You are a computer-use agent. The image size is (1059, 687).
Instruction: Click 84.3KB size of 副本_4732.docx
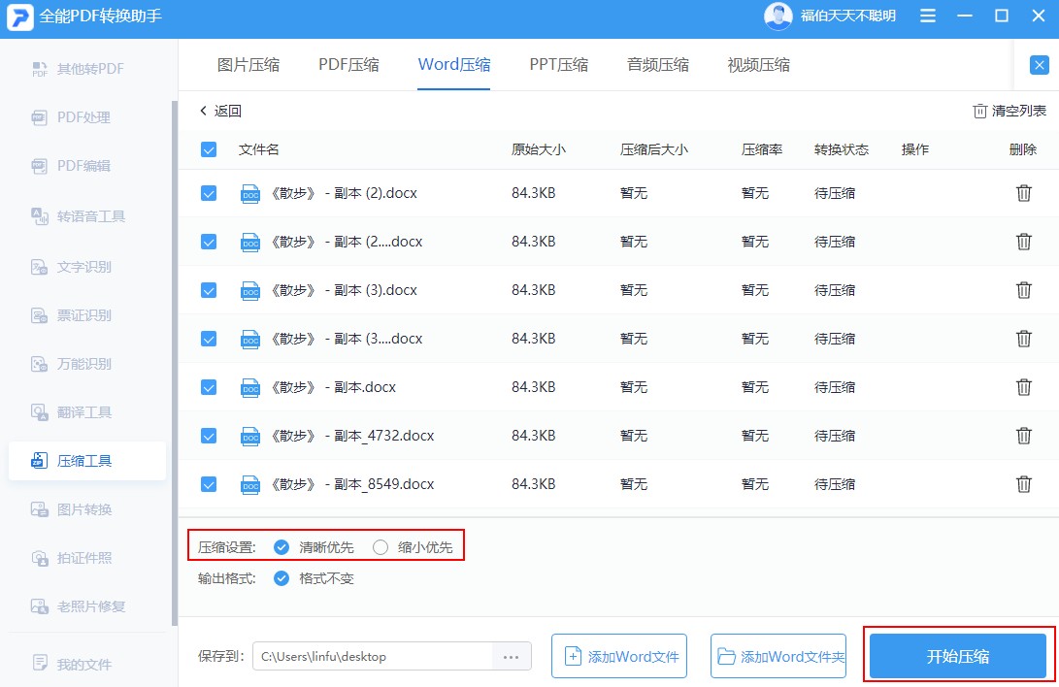pyautogui.click(x=534, y=436)
